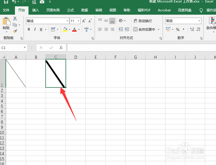The image size is (216, 165).
Task: Open the Acrobat ribbon tab
Action: click(x=164, y=10)
